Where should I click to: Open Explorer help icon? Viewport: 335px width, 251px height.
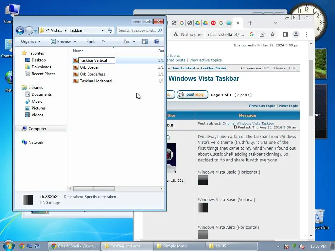point(157,42)
